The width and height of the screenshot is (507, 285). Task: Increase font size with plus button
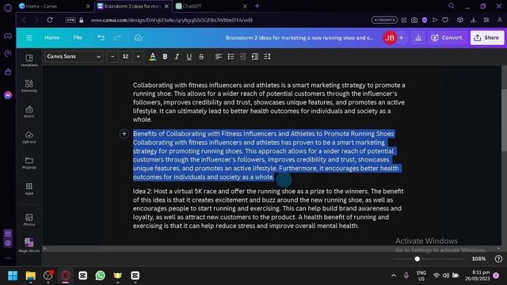pos(138,56)
